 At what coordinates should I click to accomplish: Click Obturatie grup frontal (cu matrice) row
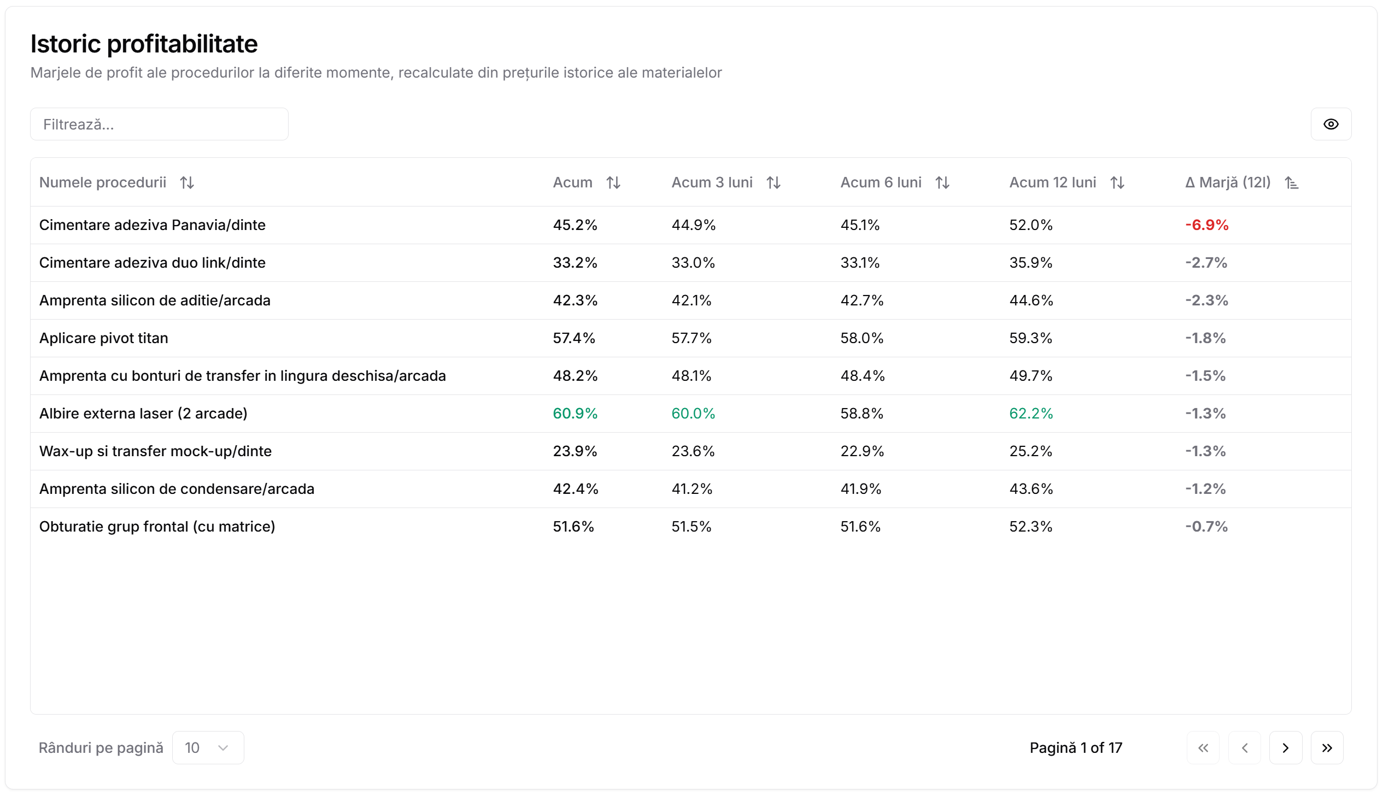(x=157, y=527)
